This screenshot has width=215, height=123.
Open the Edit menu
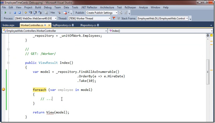11,7
